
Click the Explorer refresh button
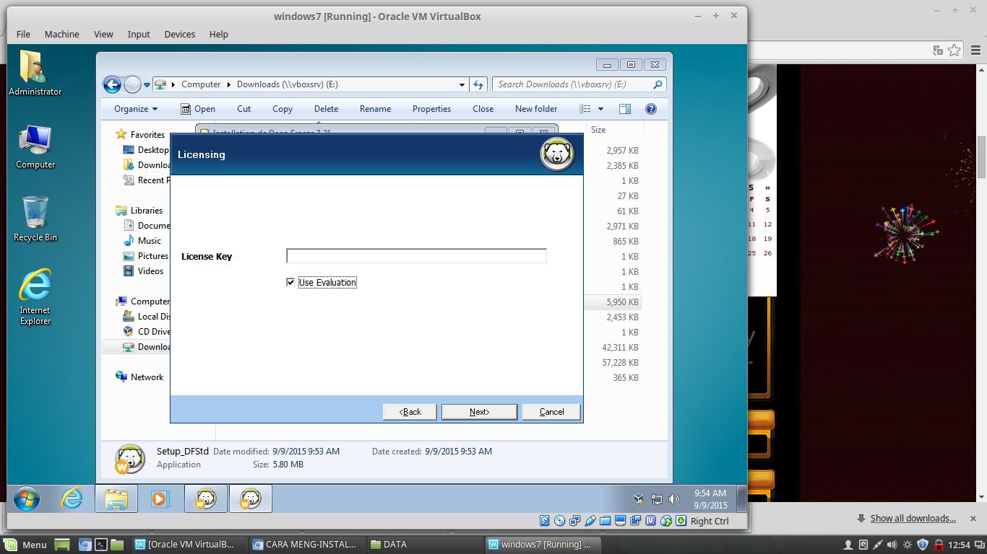pyautogui.click(x=478, y=84)
